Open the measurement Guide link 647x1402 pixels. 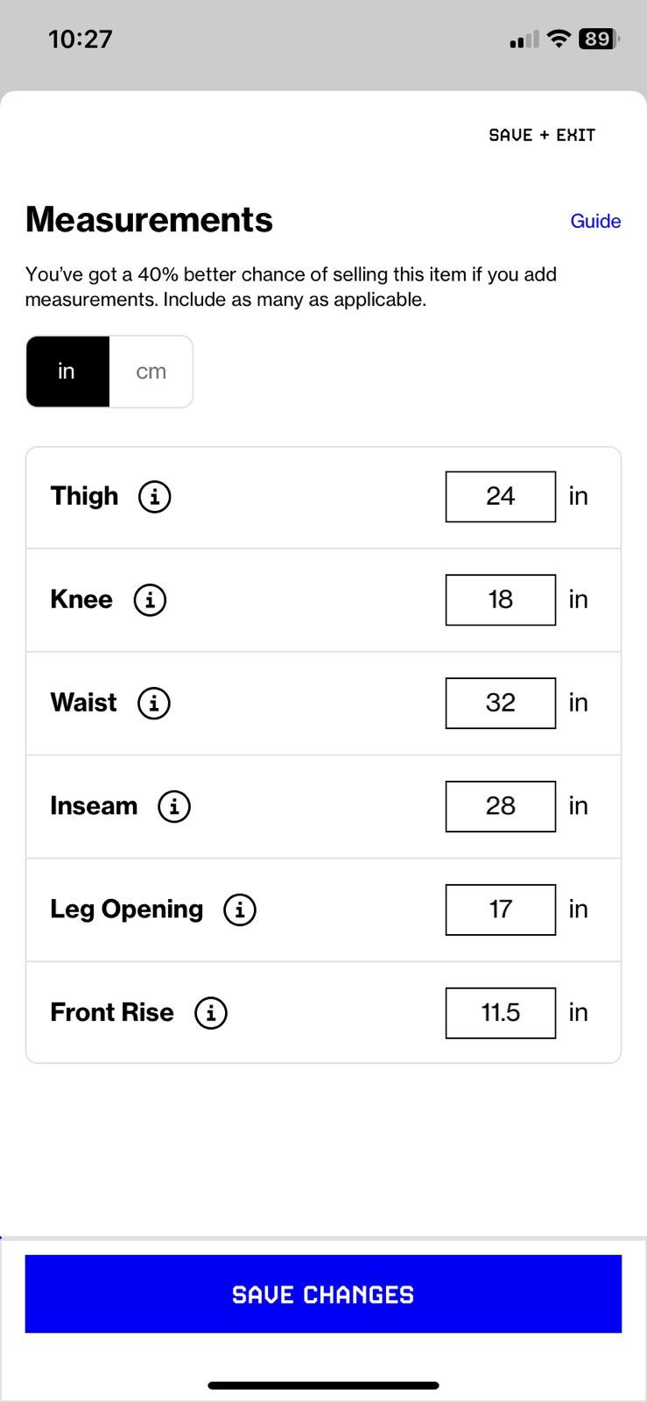tap(595, 221)
